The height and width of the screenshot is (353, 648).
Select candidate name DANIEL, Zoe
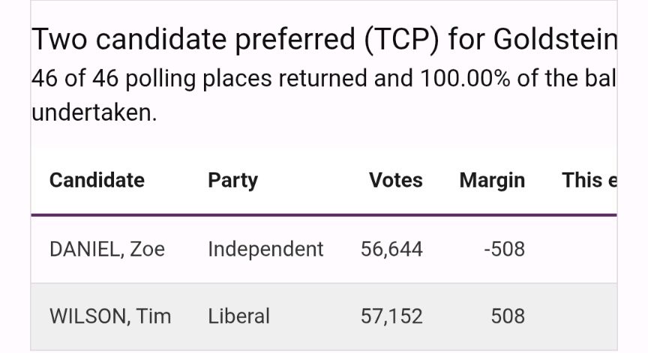click(x=107, y=249)
